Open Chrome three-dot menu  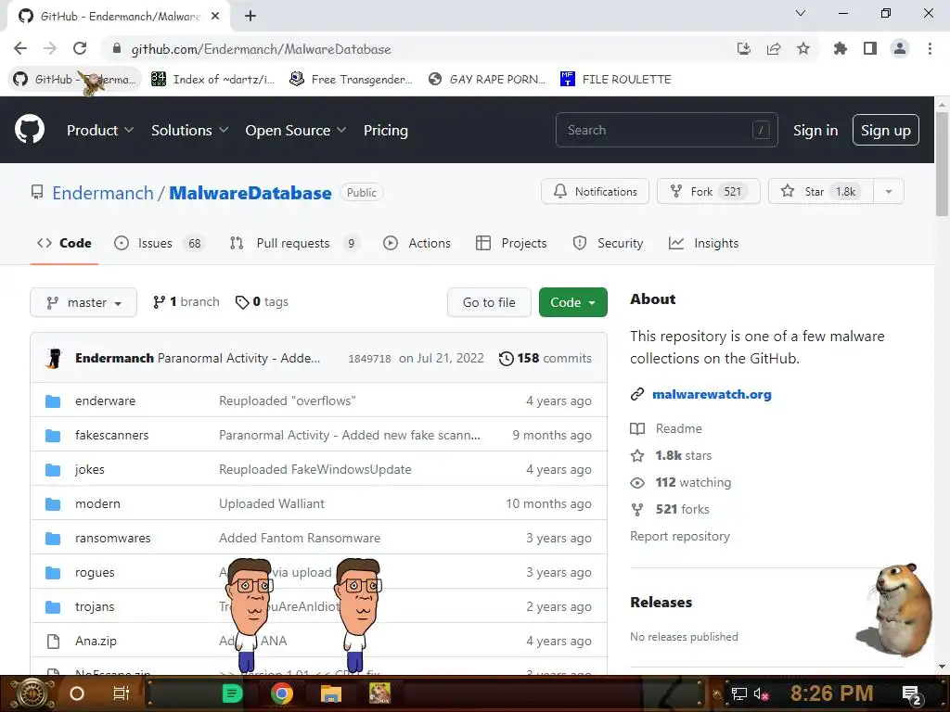tap(930, 48)
